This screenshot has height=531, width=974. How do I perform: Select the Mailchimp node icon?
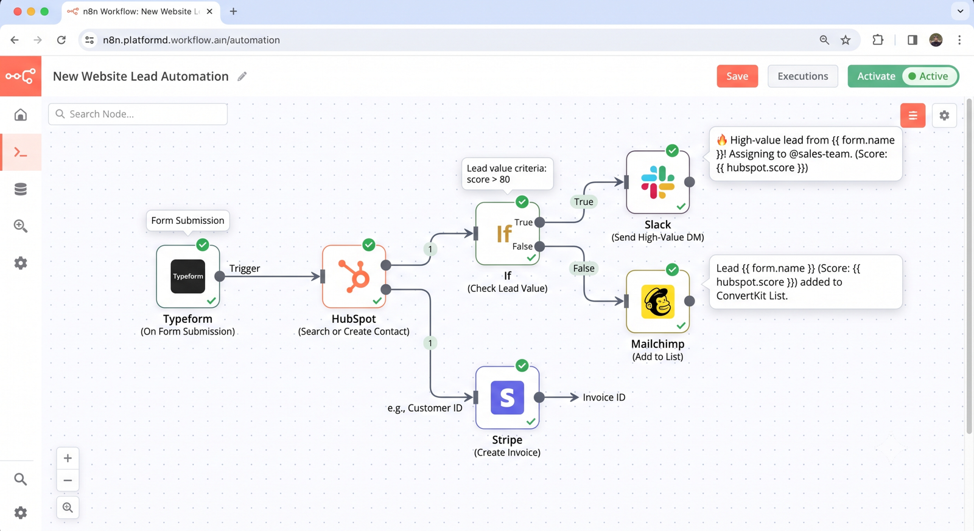[x=657, y=301]
